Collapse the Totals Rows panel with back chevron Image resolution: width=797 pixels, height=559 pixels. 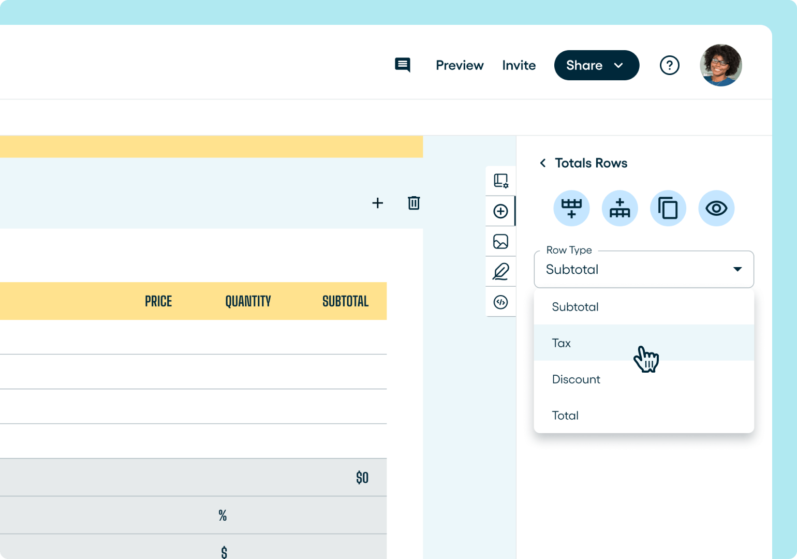click(542, 163)
